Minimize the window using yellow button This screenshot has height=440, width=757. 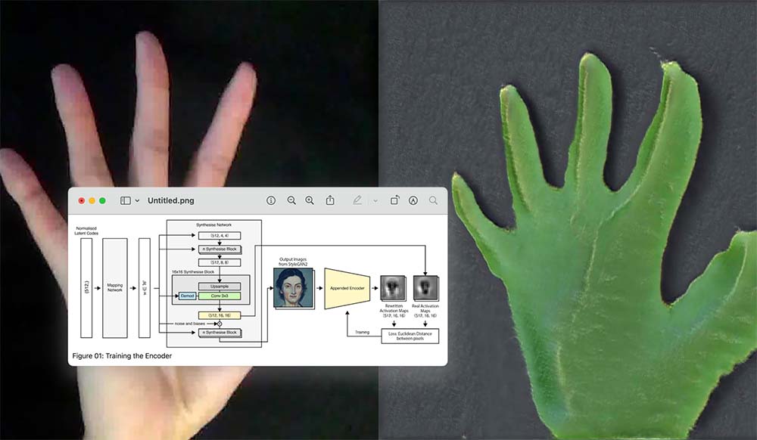pyautogui.click(x=92, y=200)
